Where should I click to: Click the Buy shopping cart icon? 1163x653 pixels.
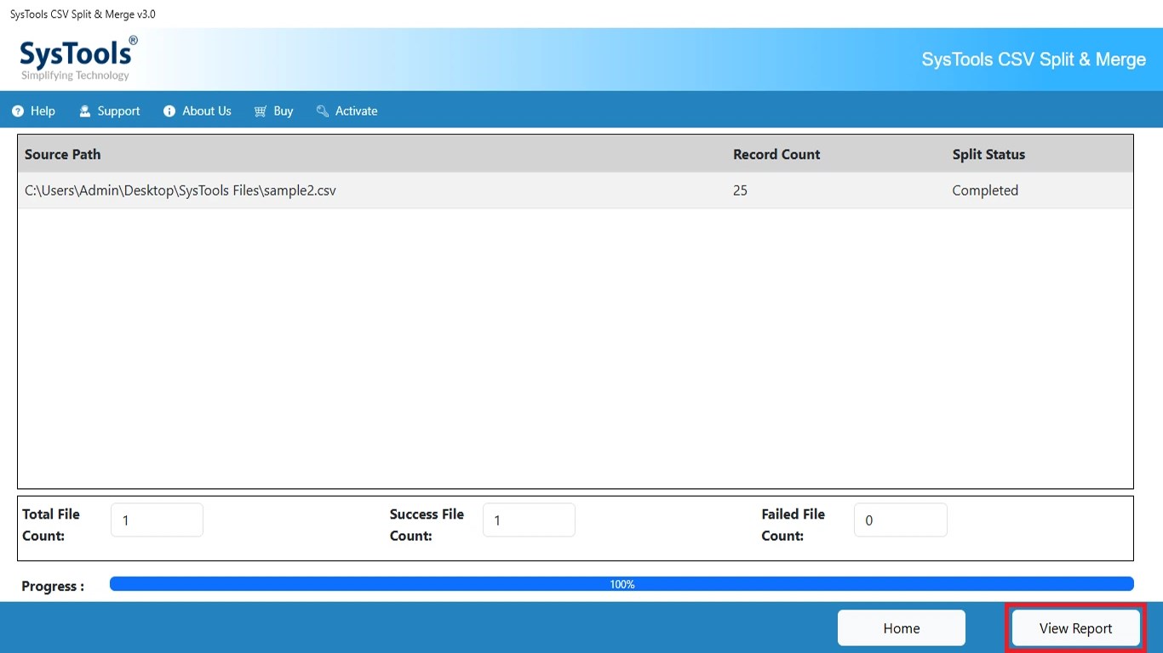tap(261, 111)
